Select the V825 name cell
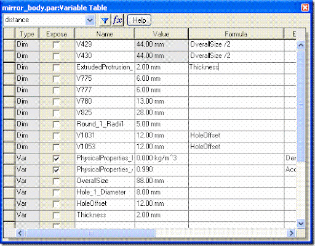The width and height of the screenshot is (315, 246). pos(105,113)
